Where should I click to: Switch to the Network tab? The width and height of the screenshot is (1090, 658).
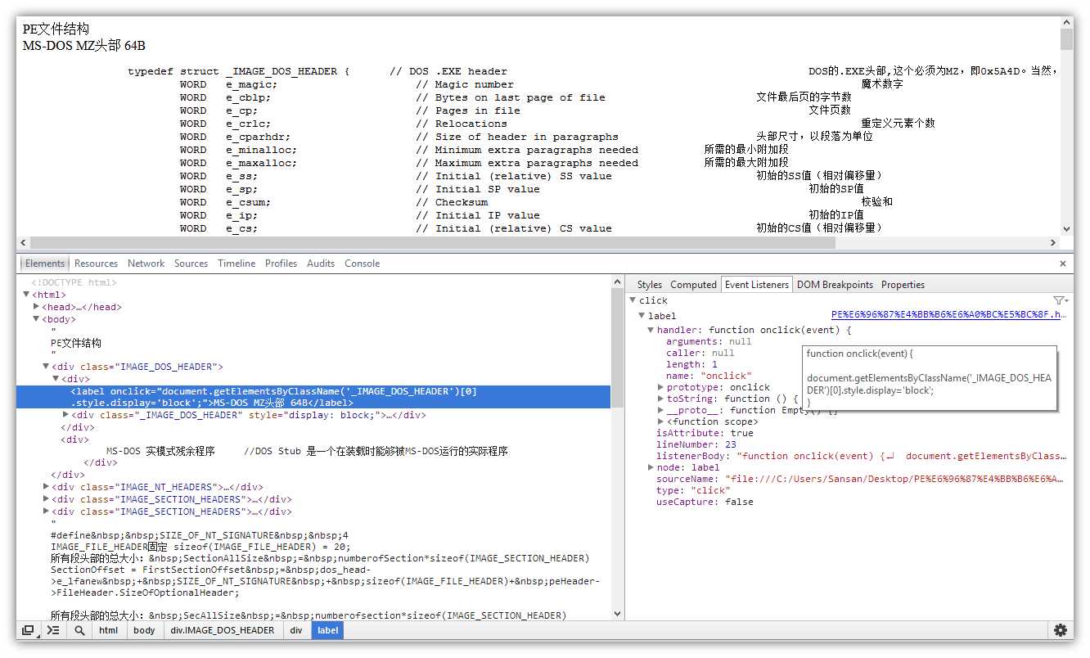click(x=146, y=264)
